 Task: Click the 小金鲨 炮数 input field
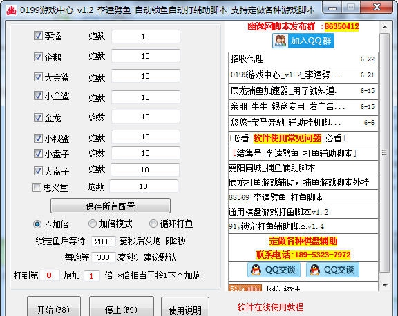[x=146, y=97]
